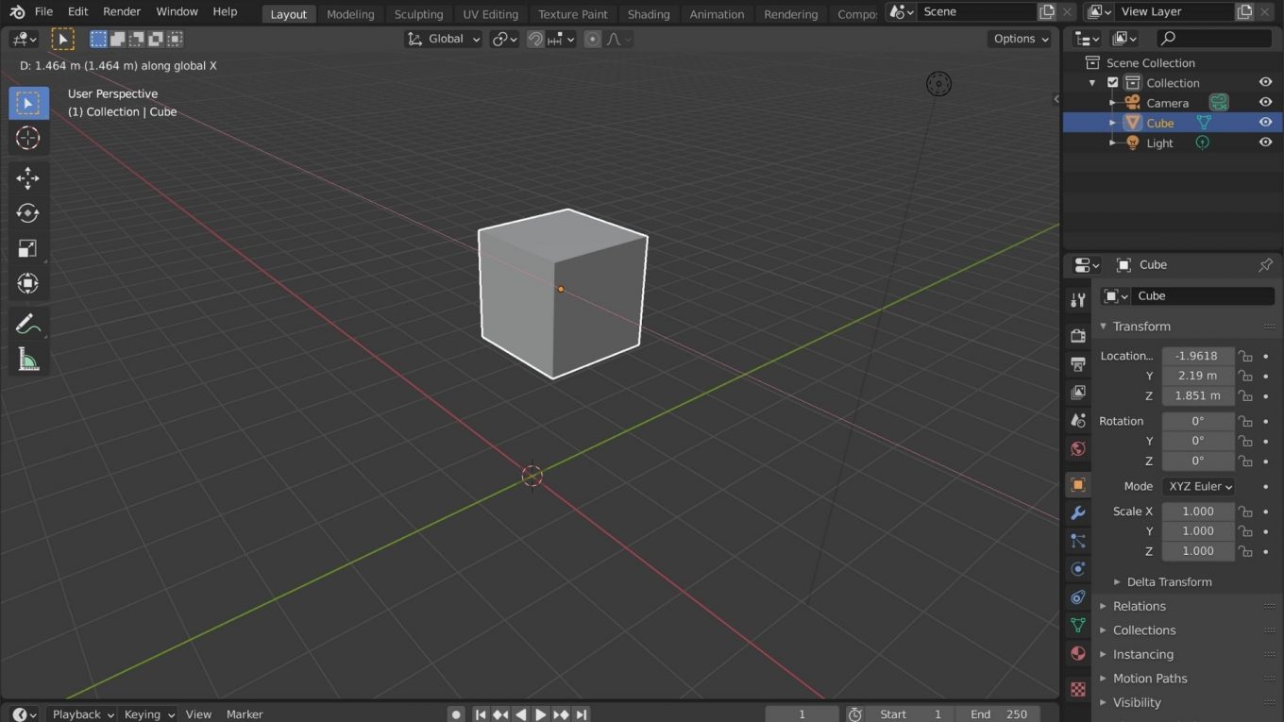
Task: Open the View Layer properties tab
Action: [1077, 392]
